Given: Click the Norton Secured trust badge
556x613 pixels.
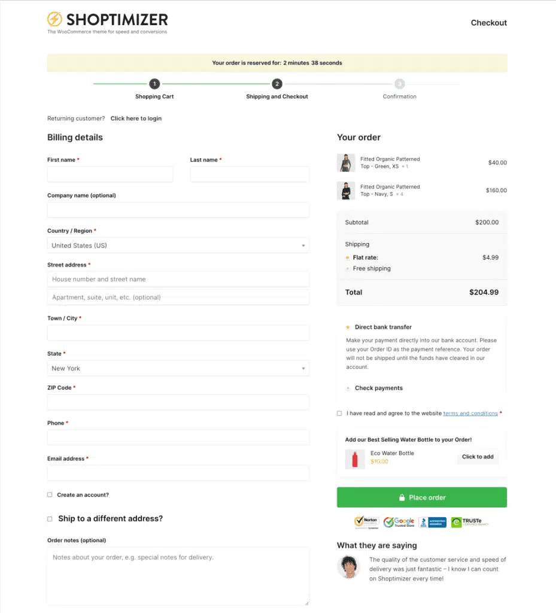Looking at the screenshot, I should point(366,521).
